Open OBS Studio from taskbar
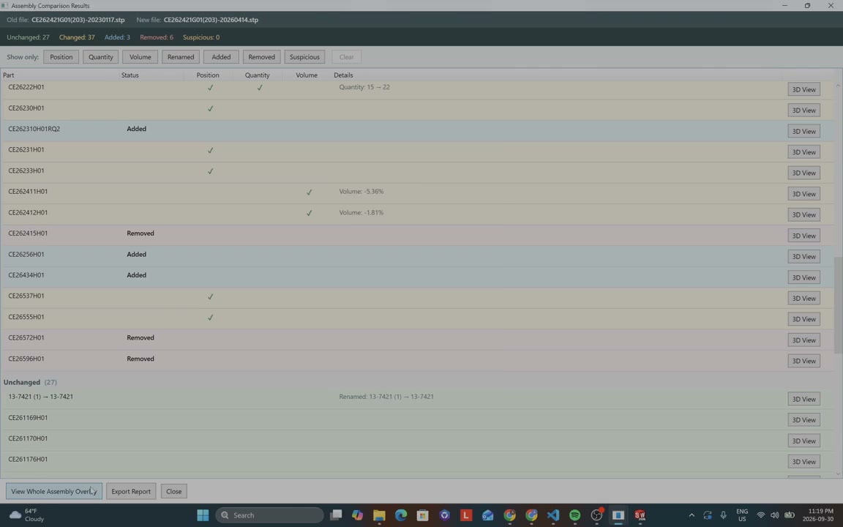The width and height of the screenshot is (843, 527). [x=597, y=515]
